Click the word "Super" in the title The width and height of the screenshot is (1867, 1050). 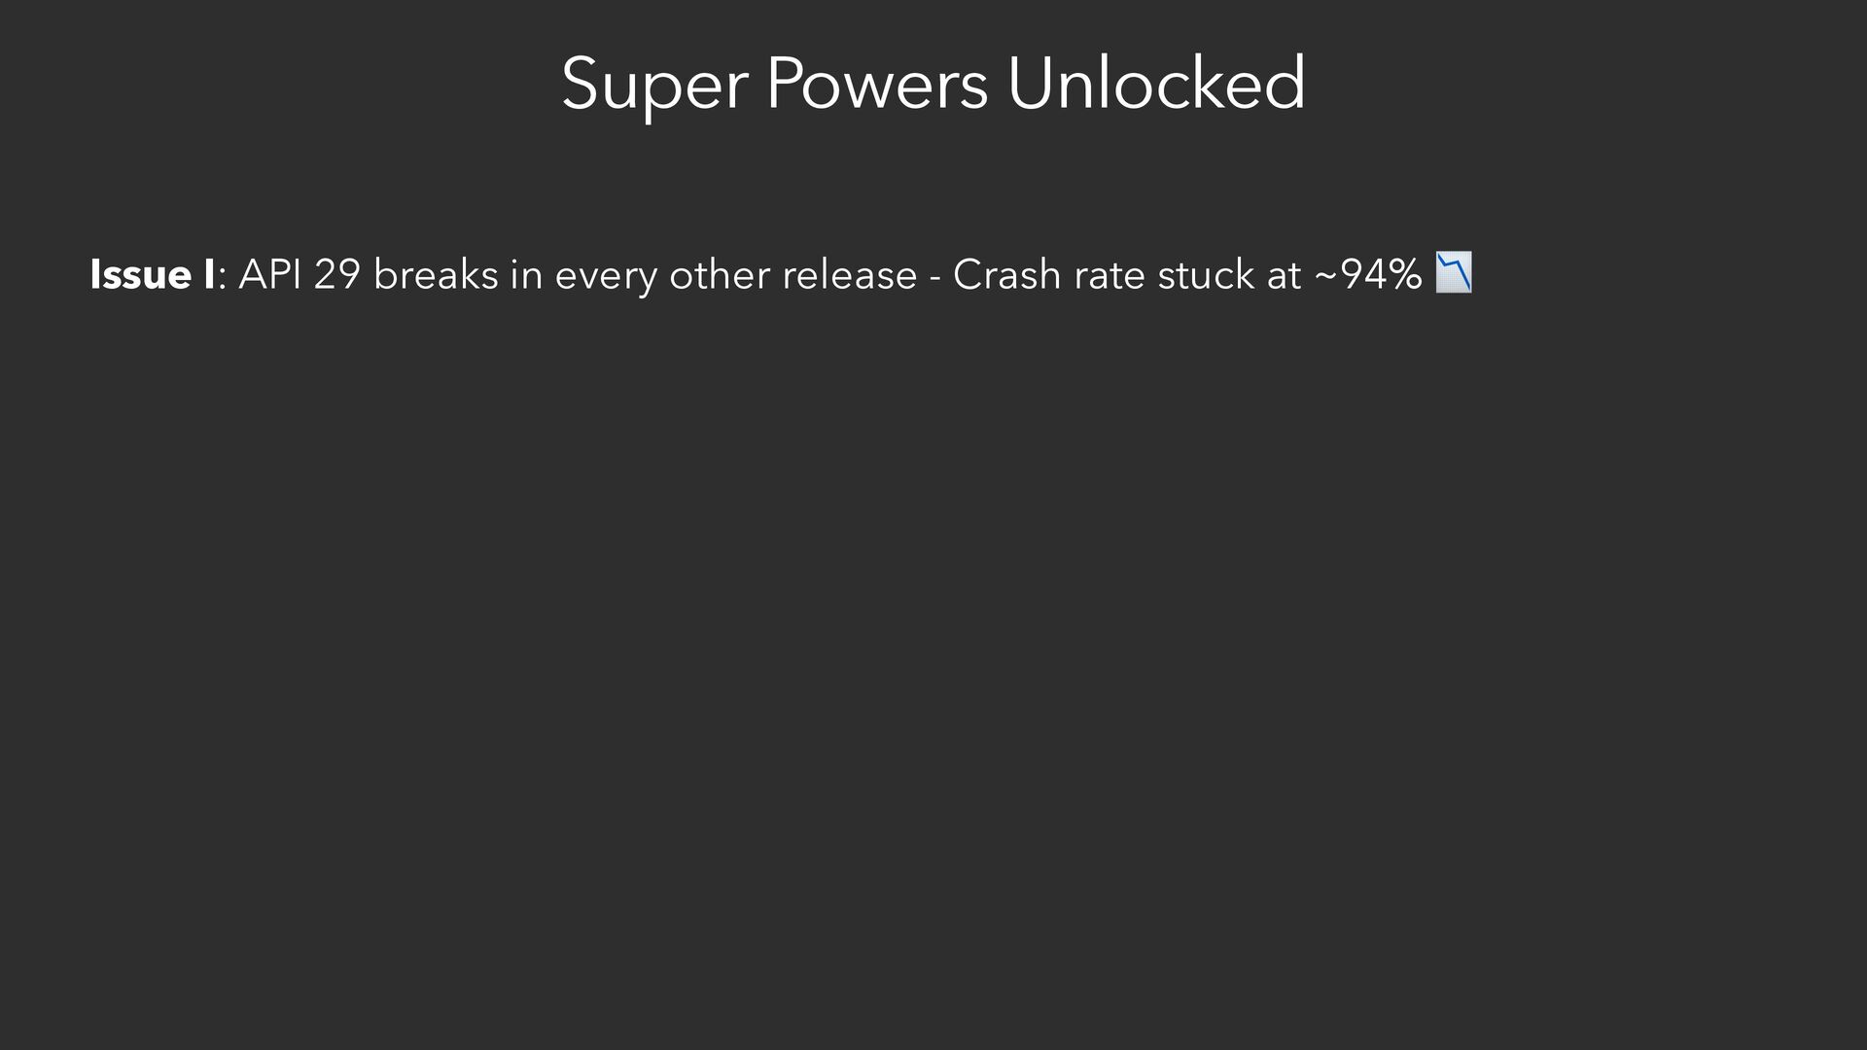click(653, 86)
